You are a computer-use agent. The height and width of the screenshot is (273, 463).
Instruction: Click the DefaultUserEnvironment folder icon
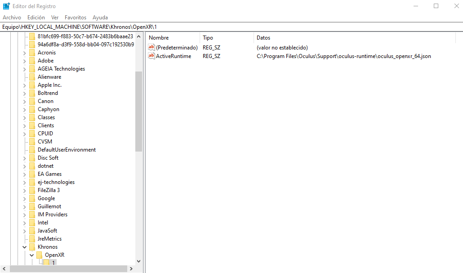tap(32, 150)
